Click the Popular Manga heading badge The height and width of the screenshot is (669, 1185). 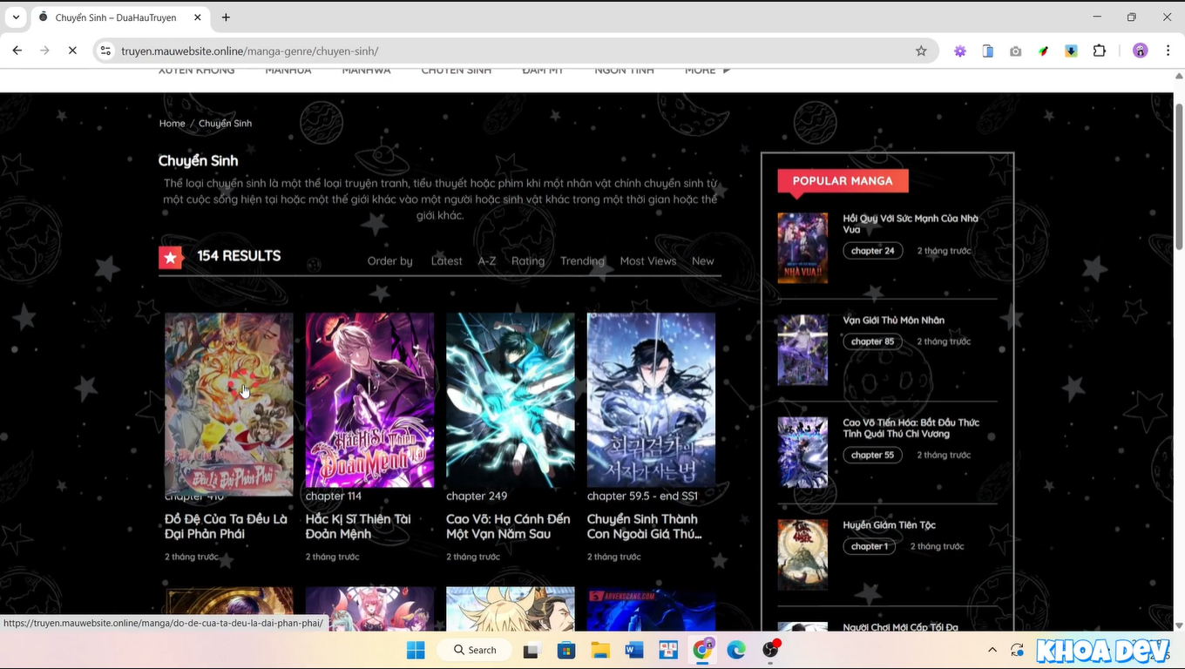coord(843,181)
